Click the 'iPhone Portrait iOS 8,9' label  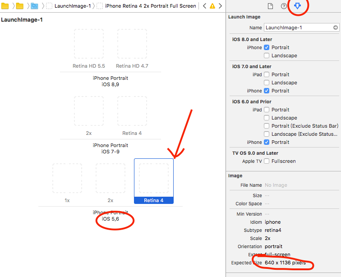pos(110,81)
